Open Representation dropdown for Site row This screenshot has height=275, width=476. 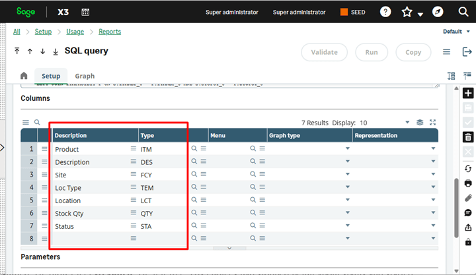tap(433, 175)
